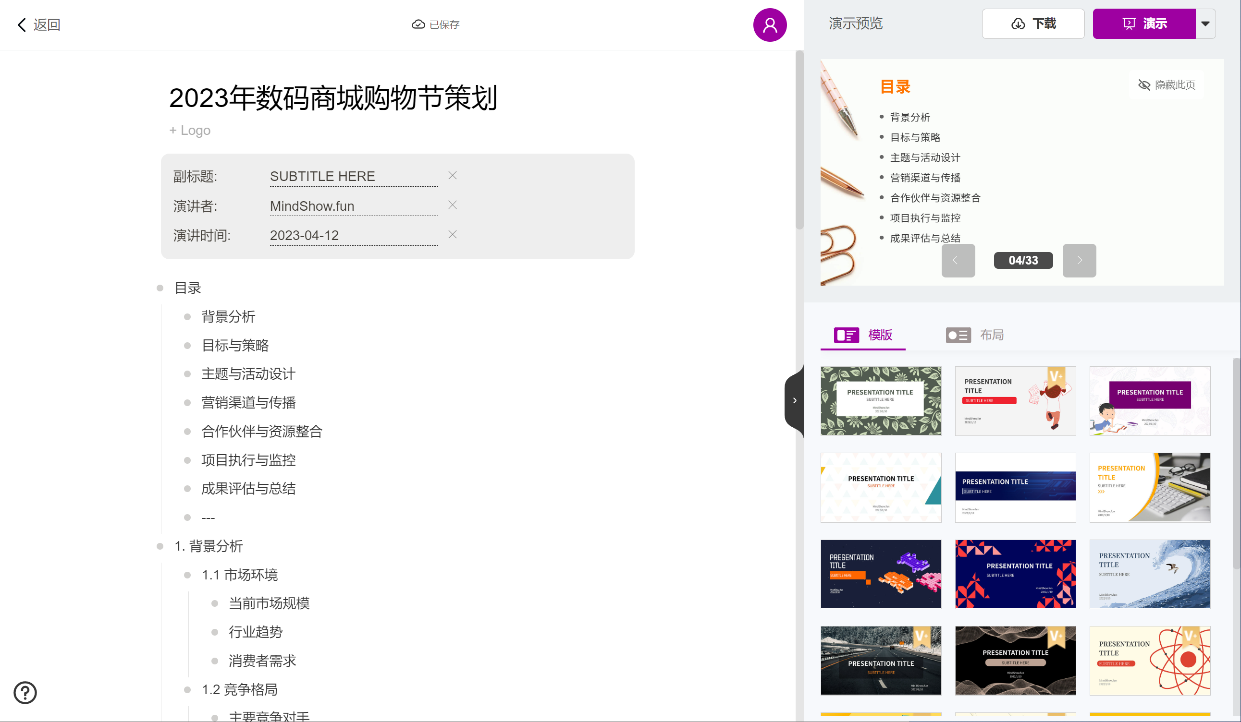
Task: Open the help question mark icon
Action: click(x=25, y=692)
